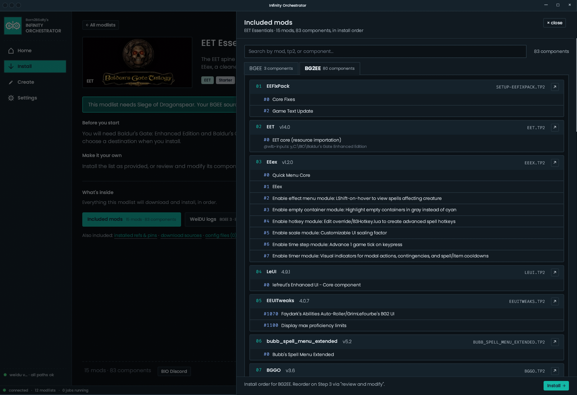Click EET core (resource importation) row

(x=407, y=143)
